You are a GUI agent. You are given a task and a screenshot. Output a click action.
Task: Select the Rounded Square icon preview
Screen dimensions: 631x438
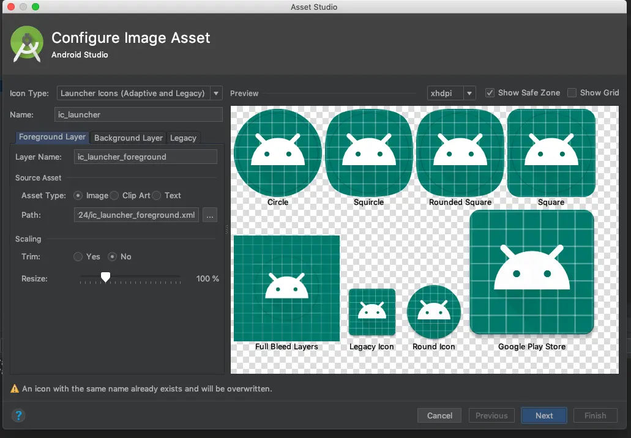tap(460, 153)
